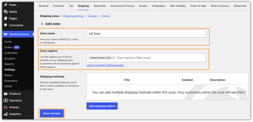The width and height of the screenshot is (253, 122).
Task: Select the Shipping tab
Action: point(83,6)
